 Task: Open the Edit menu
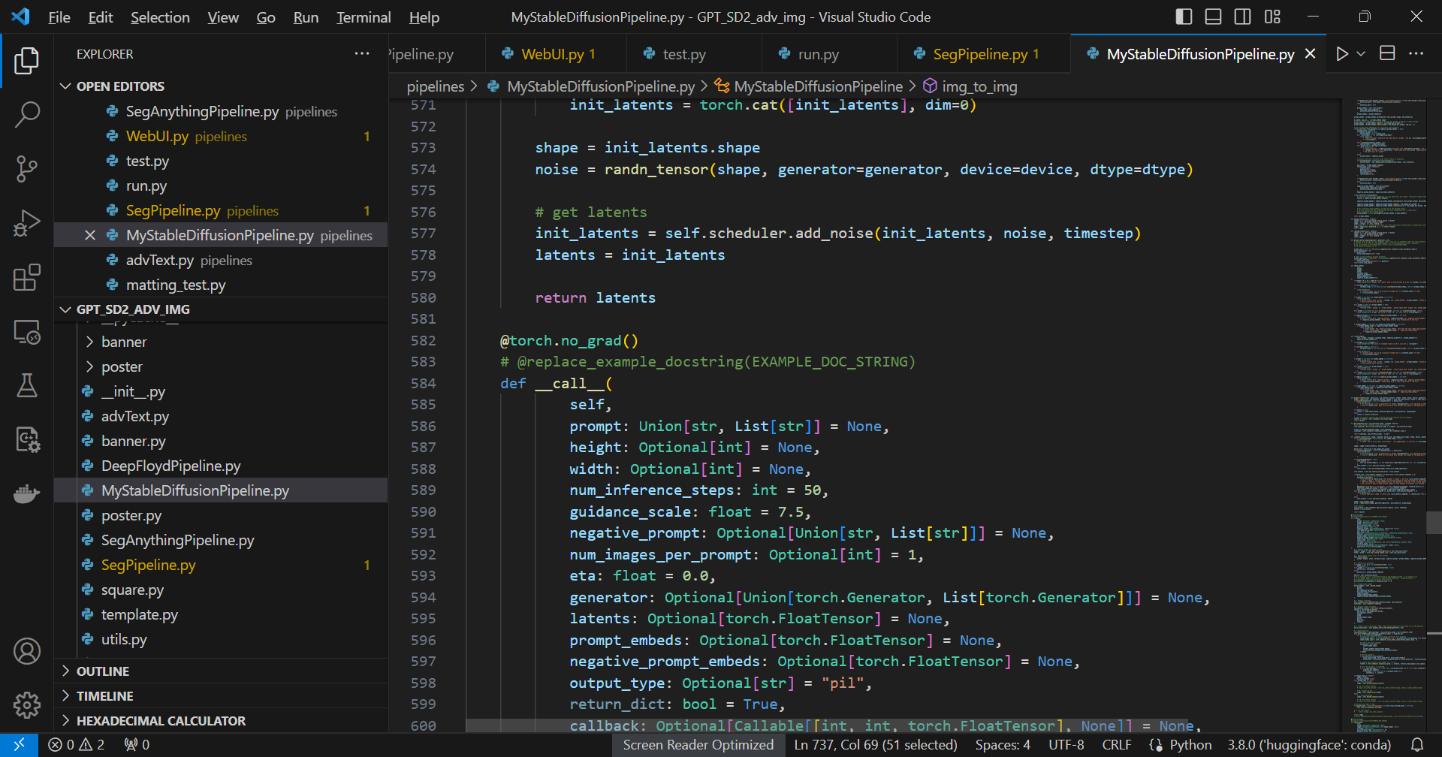pyautogui.click(x=101, y=17)
